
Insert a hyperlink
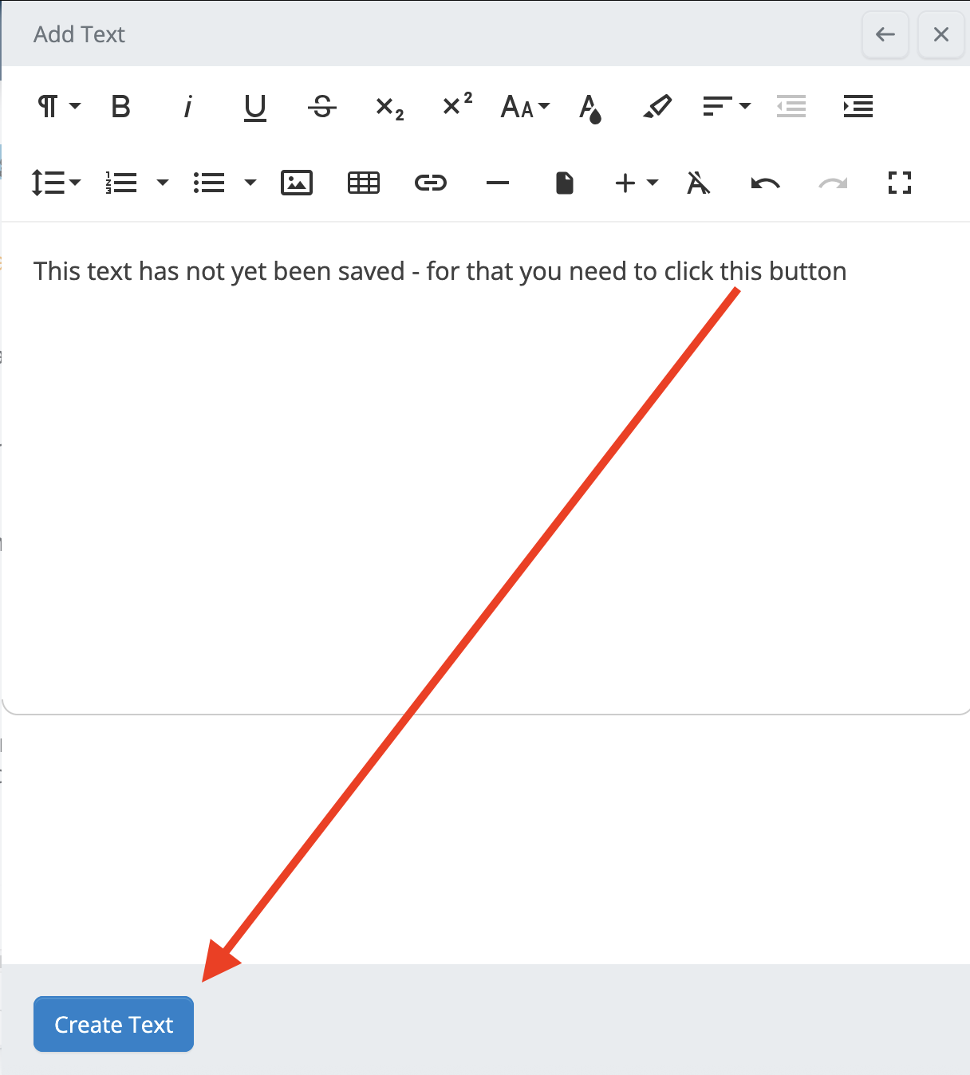coord(431,183)
